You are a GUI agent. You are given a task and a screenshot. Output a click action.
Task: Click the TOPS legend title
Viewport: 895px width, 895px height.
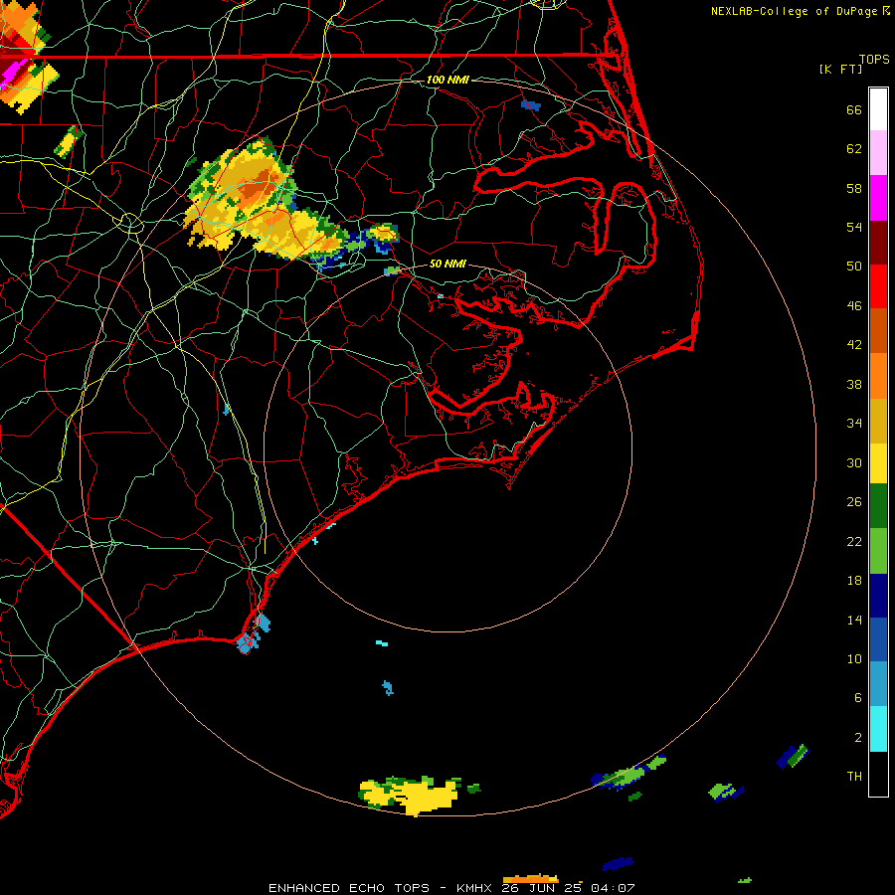pyautogui.click(x=874, y=60)
